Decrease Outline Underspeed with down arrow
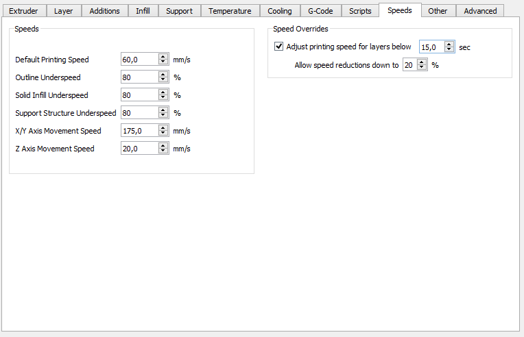The height and width of the screenshot is (337, 524). click(x=163, y=80)
